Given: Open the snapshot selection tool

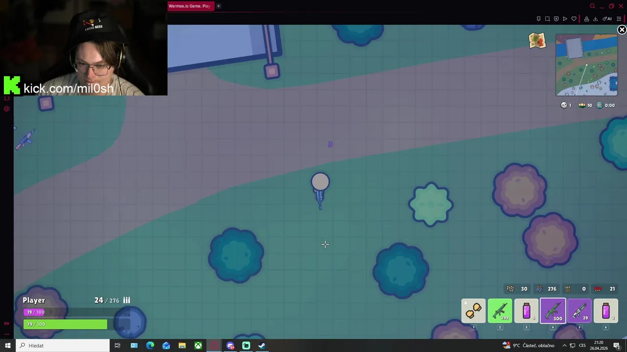Looking at the screenshot, I should (x=547, y=19).
